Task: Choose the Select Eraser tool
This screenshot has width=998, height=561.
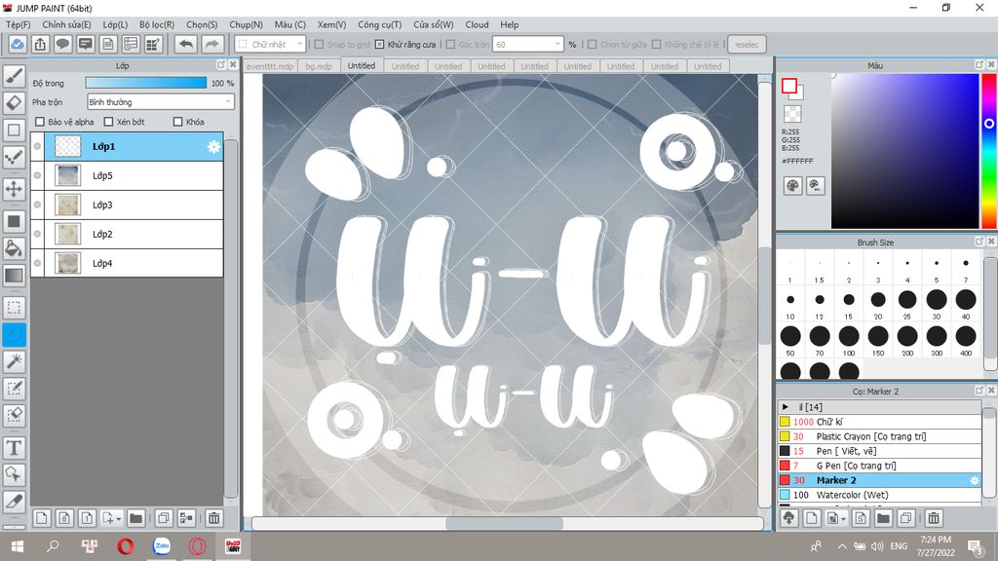Action: click(x=14, y=415)
